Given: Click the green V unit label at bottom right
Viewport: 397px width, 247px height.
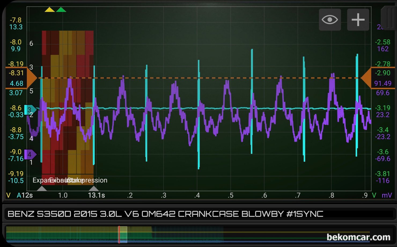Looking at the screenshot, I should (374, 195).
